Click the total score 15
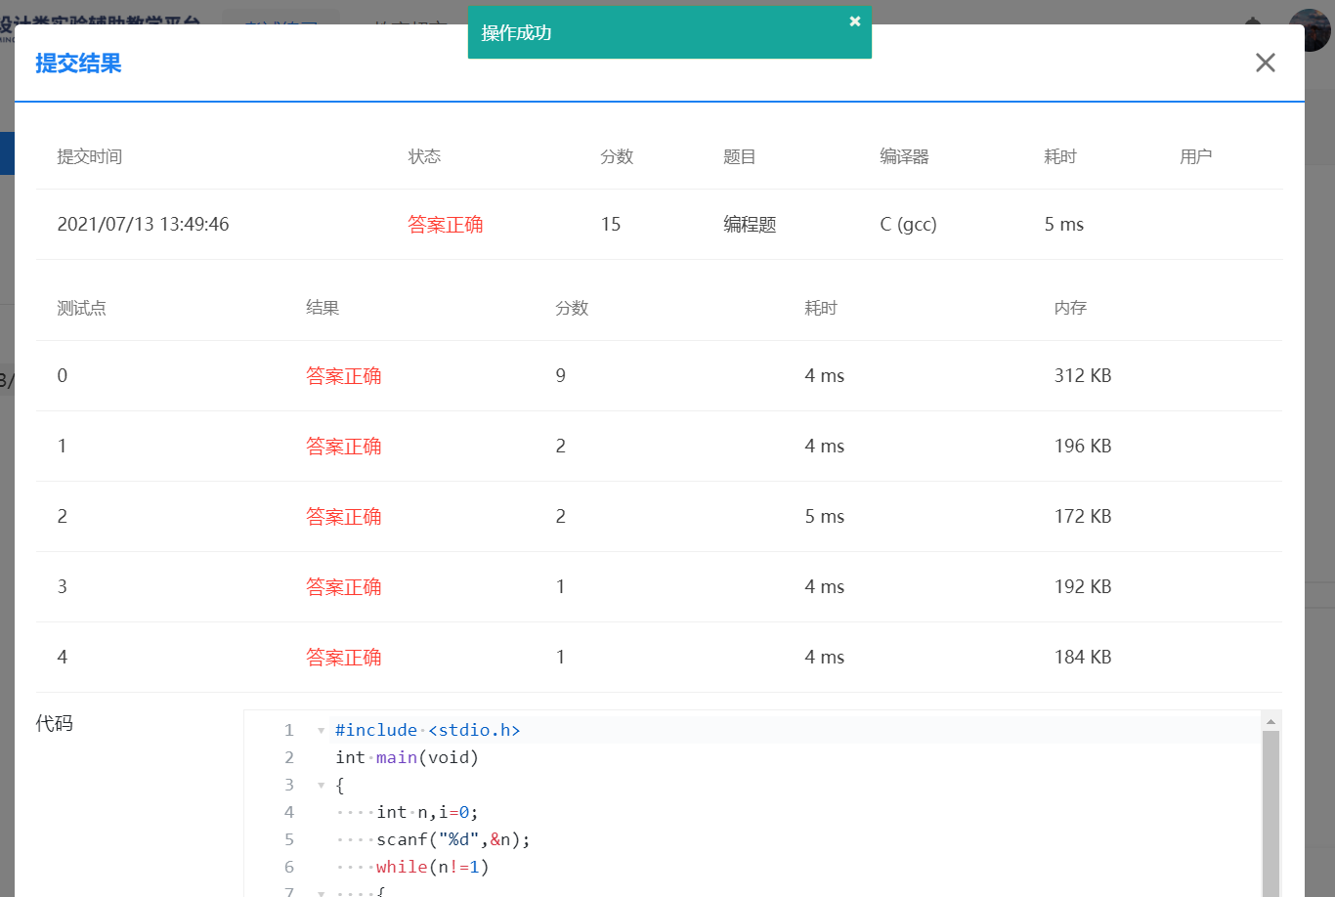Viewport: 1335px width, 897px height. 611,225
